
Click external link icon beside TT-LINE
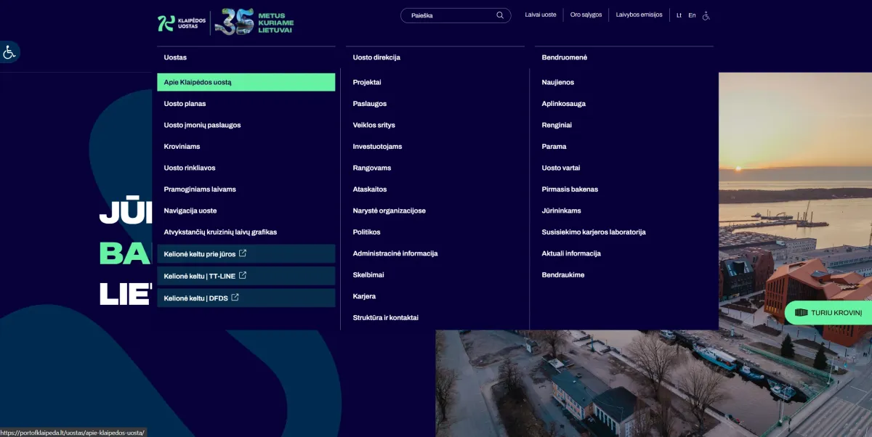(243, 276)
